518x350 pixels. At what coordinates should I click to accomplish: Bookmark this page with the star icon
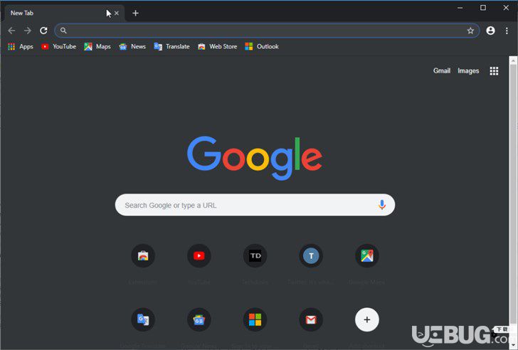(x=470, y=31)
